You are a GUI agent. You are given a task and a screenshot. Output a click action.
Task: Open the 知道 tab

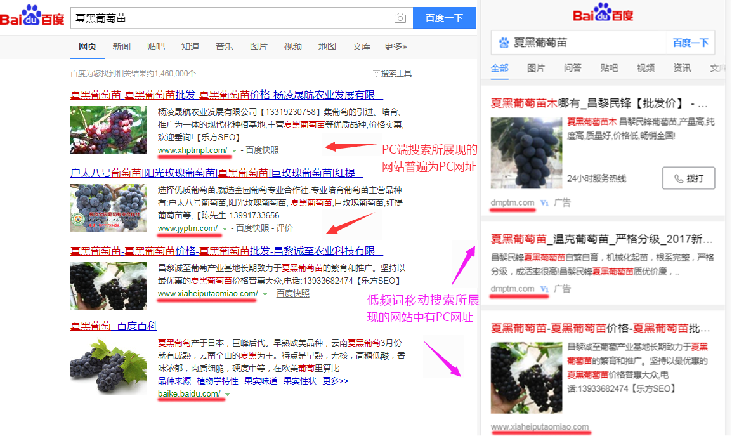pyautogui.click(x=190, y=46)
